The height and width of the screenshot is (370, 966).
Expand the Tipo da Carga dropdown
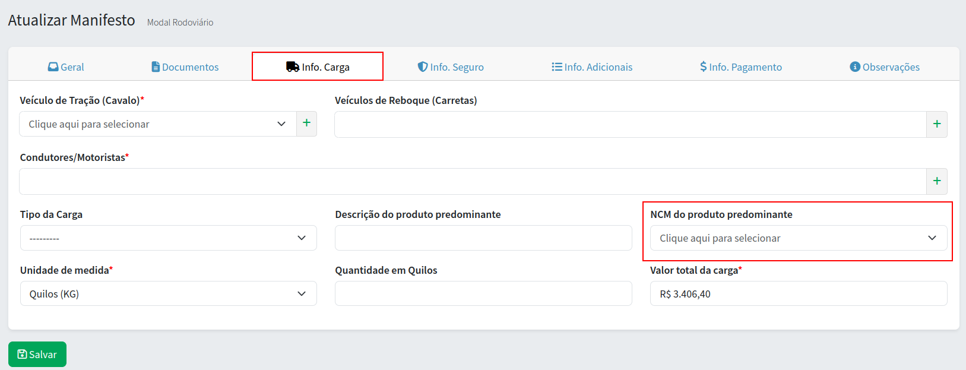168,238
